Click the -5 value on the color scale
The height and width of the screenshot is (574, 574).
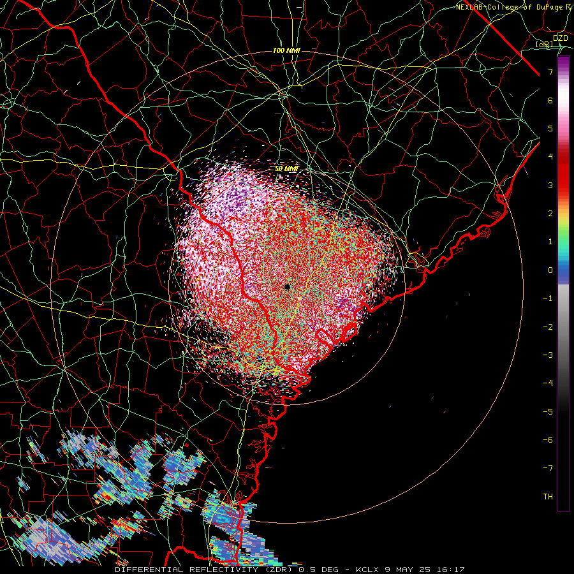point(548,412)
